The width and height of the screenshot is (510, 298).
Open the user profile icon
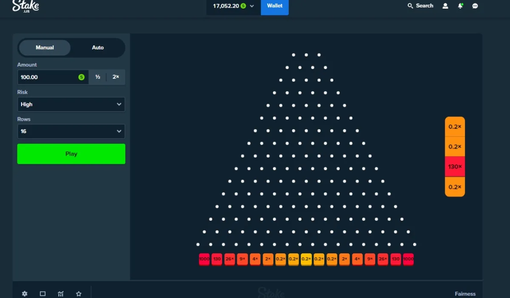(x=445, y=6)
